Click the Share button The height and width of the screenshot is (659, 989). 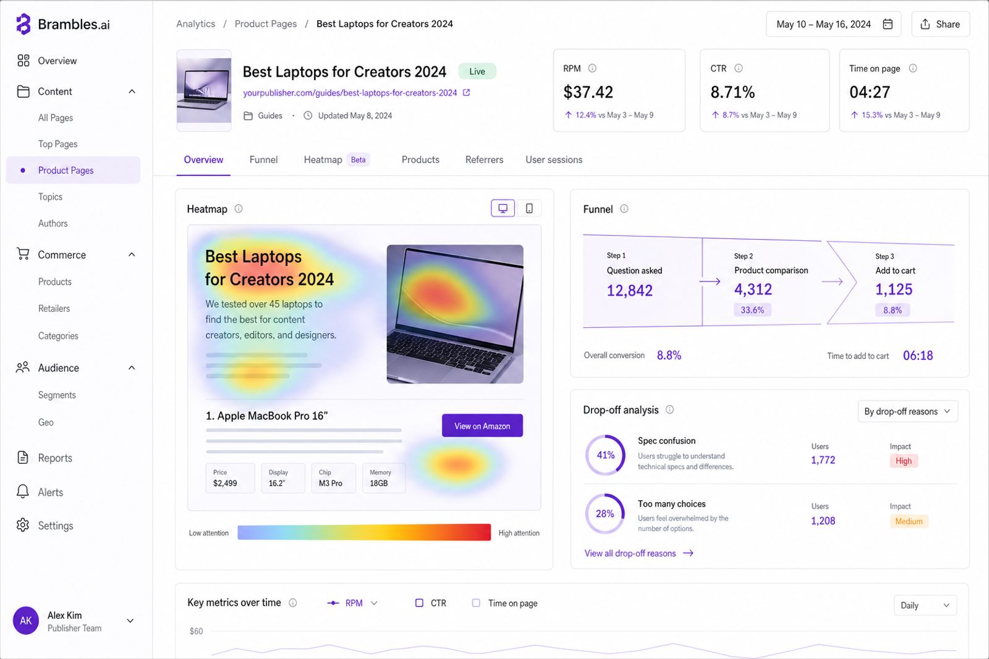pos(940,24)
